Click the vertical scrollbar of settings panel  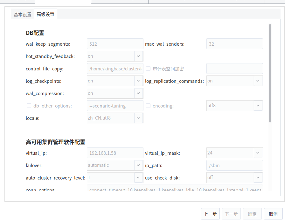coord(270,73)
